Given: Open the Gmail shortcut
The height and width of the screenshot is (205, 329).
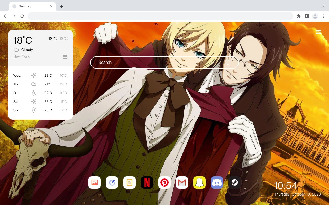Looking at the screenshot, I should pos(182,182).
